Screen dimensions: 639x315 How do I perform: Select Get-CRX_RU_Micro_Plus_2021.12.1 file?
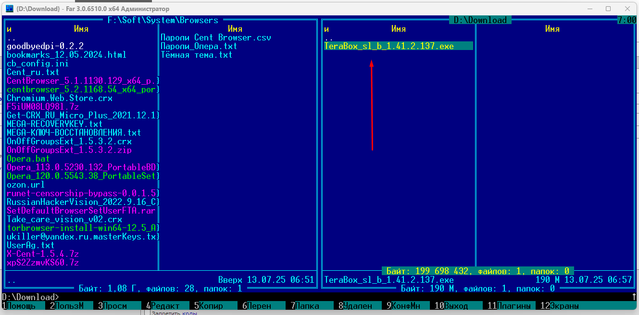82,115
